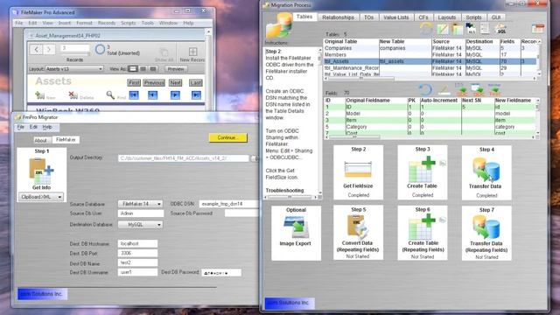
Task: Click the Previous button in Assets layout
Action: point(154,83)
